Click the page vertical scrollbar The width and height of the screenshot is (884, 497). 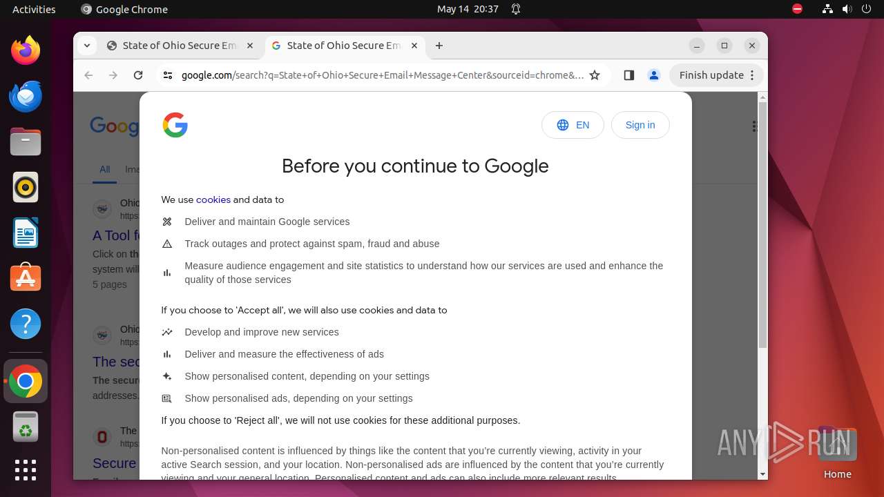[x=762, y=225]
